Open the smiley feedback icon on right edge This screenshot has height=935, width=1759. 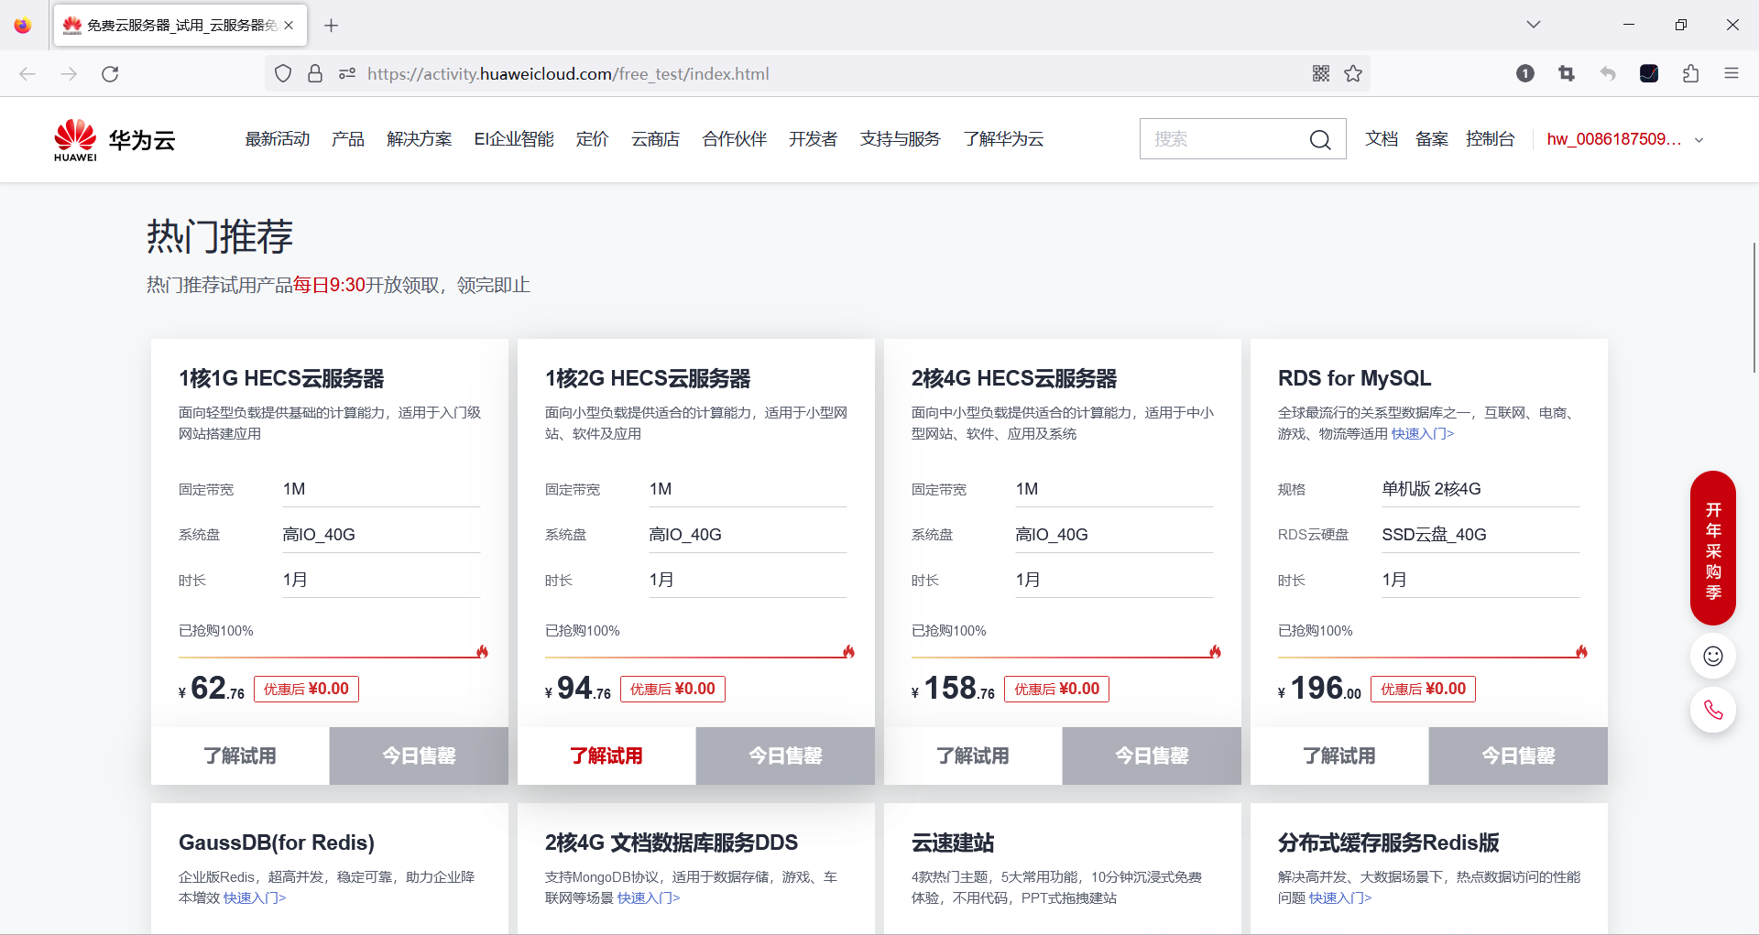[x=1712, y=656]
